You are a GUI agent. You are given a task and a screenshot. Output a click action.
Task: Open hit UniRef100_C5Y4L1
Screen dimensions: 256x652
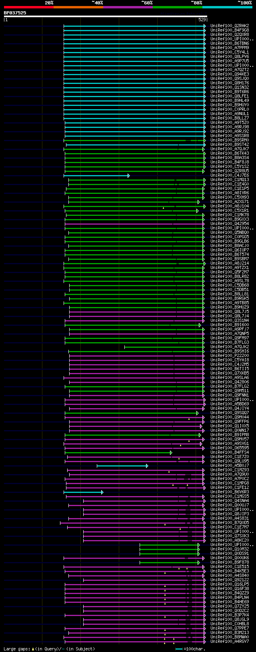click(230, 52)
